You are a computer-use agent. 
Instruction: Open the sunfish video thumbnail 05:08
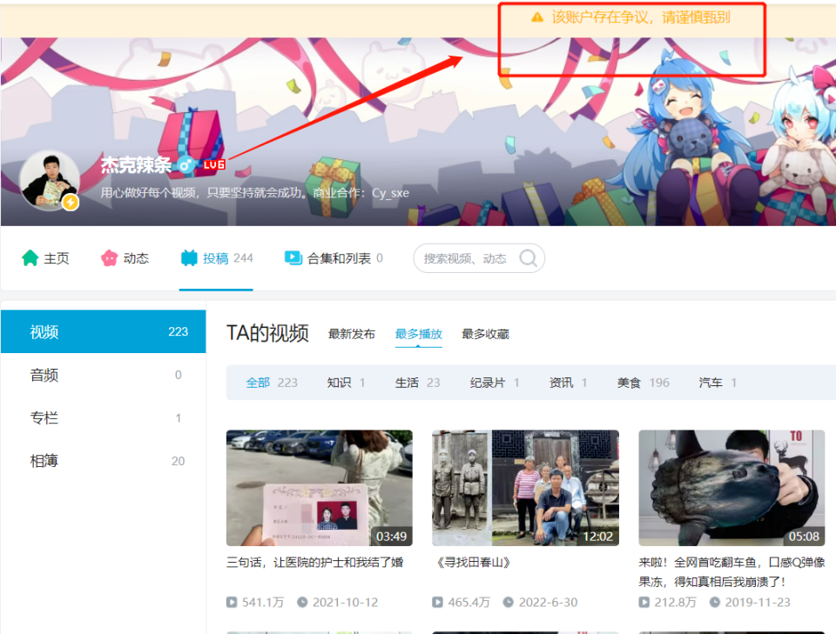[731, 488]
